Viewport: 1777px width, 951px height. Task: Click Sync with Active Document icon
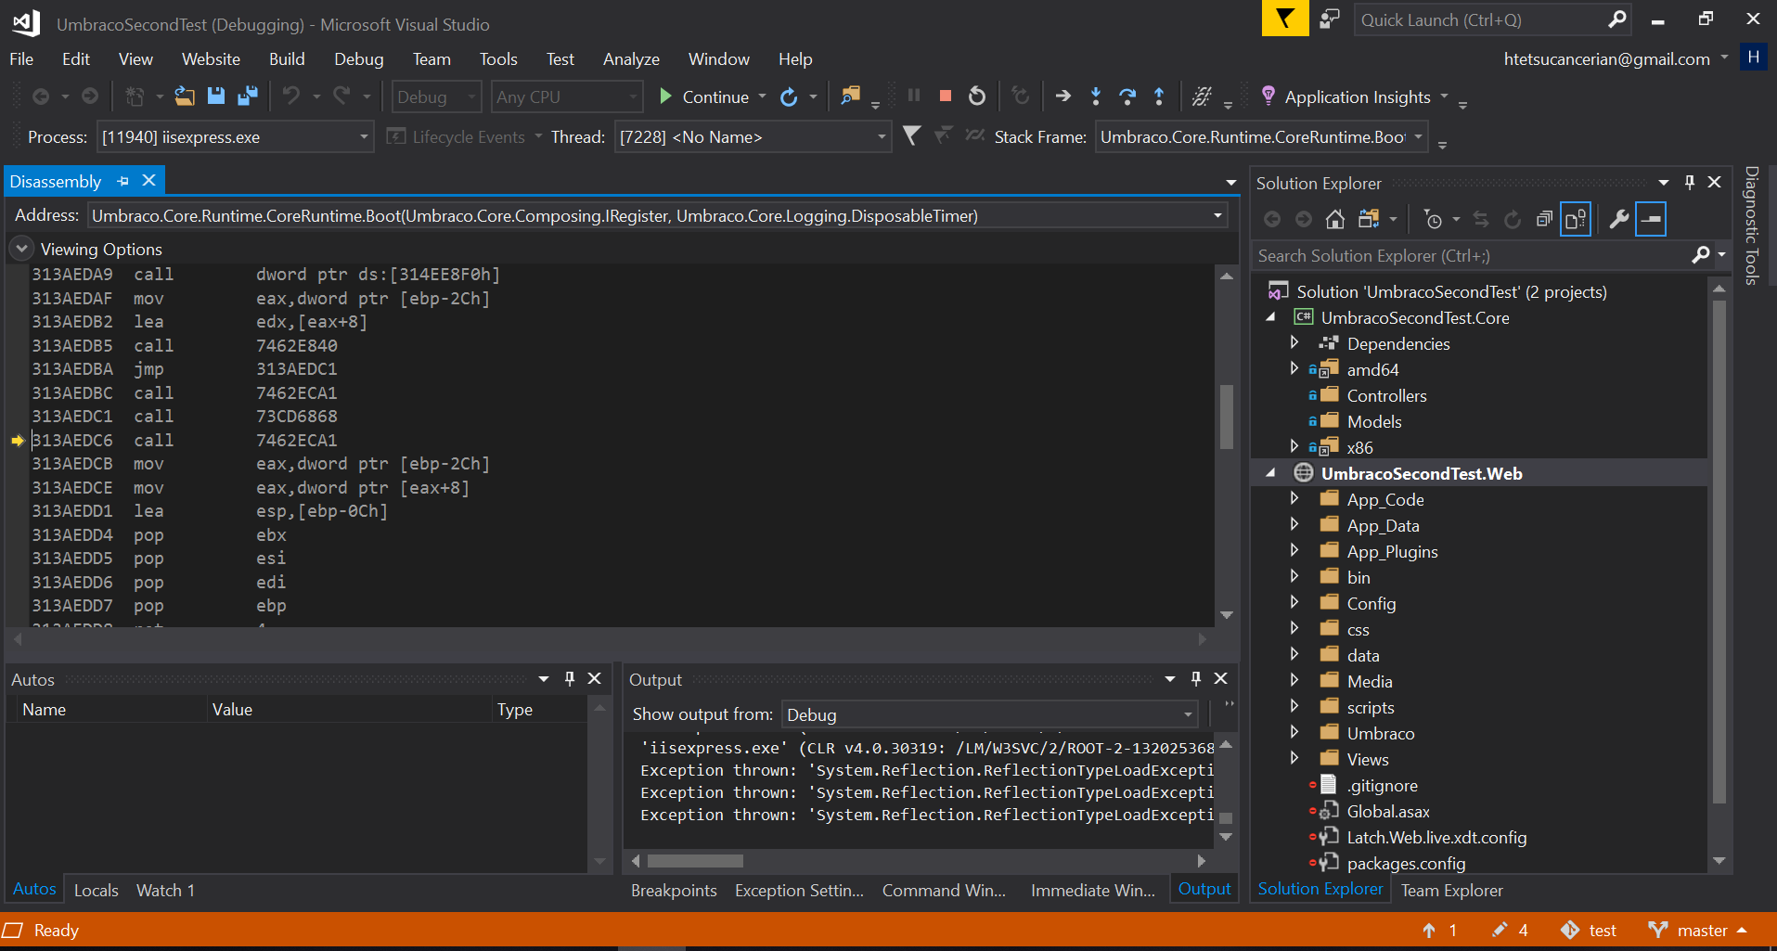pyautogui.click(x=1481, y=220)
